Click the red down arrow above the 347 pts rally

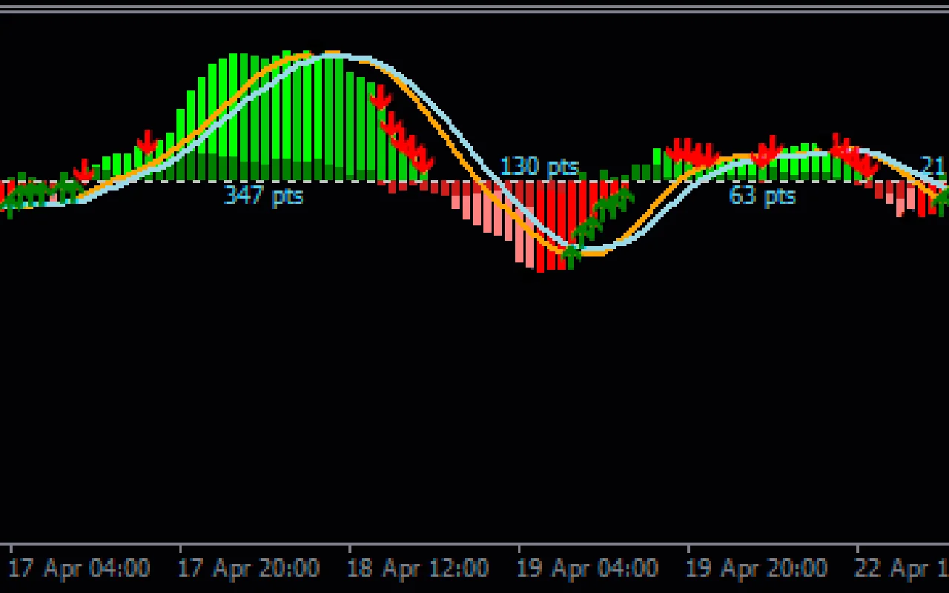[148, 142]
